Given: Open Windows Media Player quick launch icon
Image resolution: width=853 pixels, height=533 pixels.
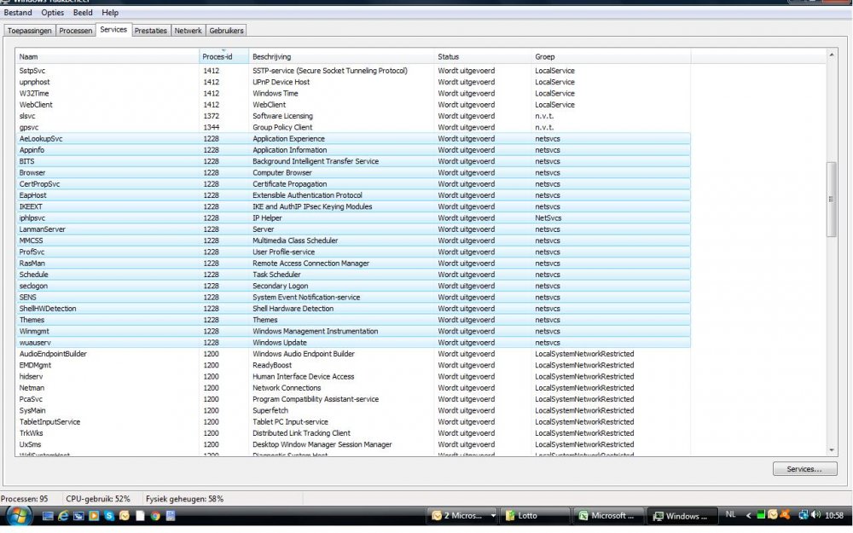Looking at the screenshot, I should click(x=94, y=516).
